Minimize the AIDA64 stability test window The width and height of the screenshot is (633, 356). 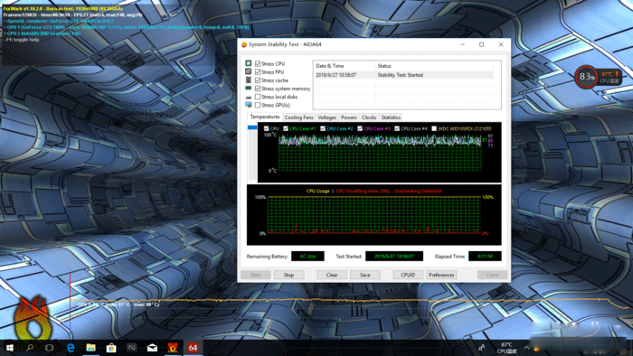click(463, 44)
